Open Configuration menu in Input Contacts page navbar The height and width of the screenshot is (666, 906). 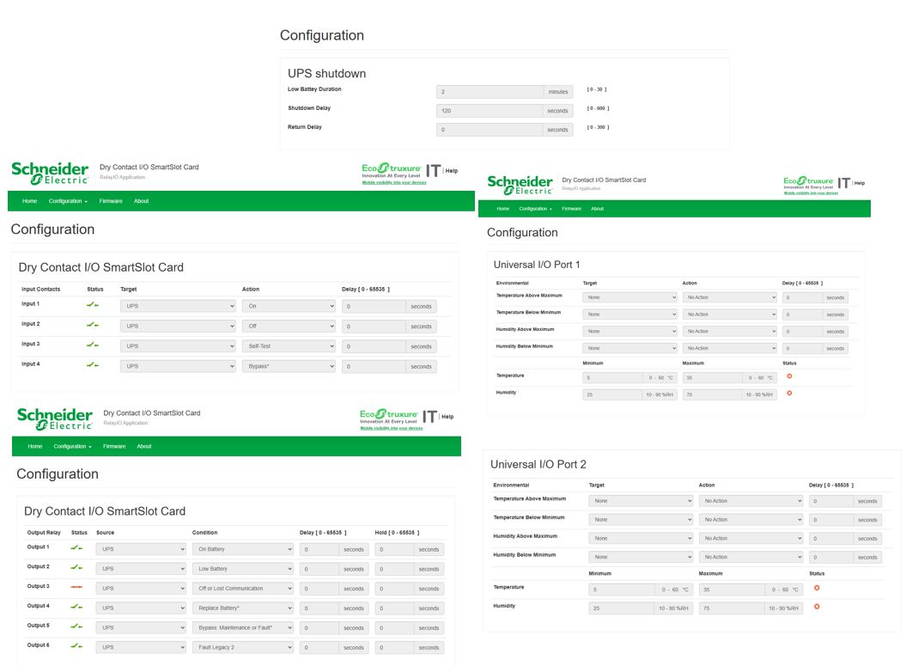coord(68,201)
